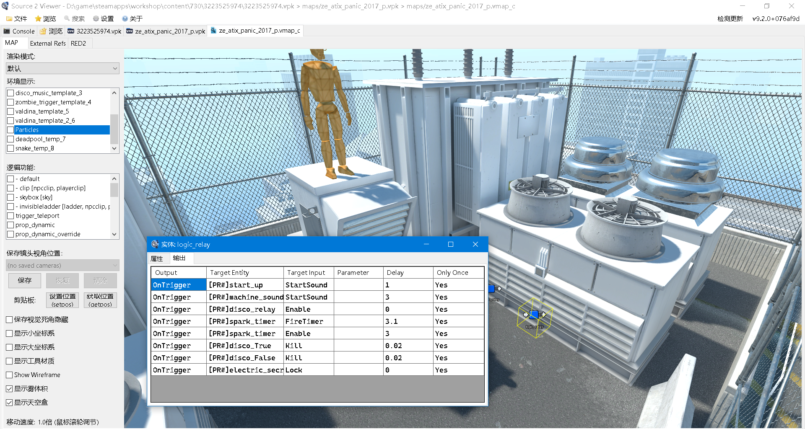Image resolution: width=805 pixels, height=429 pixels.
Task: Minimize the logic_relay entity dialog
Action: 426,244
